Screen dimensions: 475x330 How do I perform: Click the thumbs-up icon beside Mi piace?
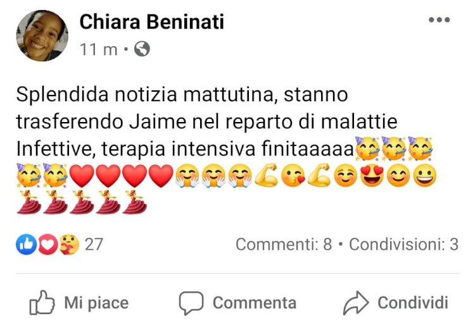pyautogui.click(x=42, y=303)
